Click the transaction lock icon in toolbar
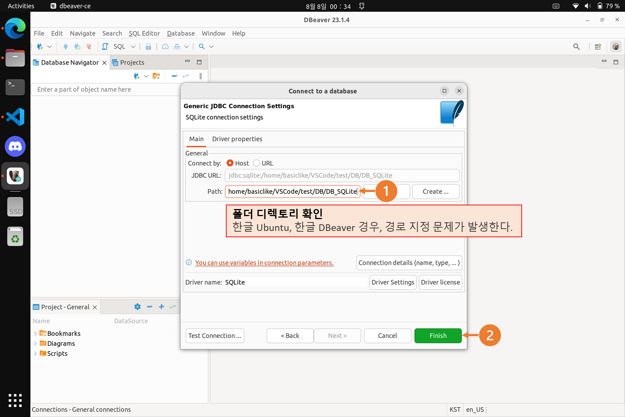Screen dimensions: 625x417 click(148, 46)
